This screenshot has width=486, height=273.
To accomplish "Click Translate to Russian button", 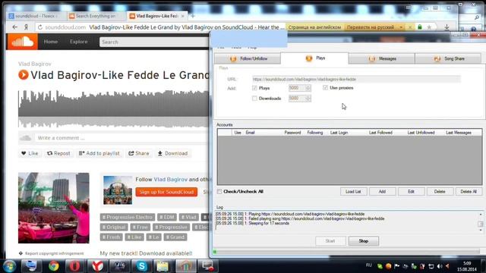I will tap(371, 27).
